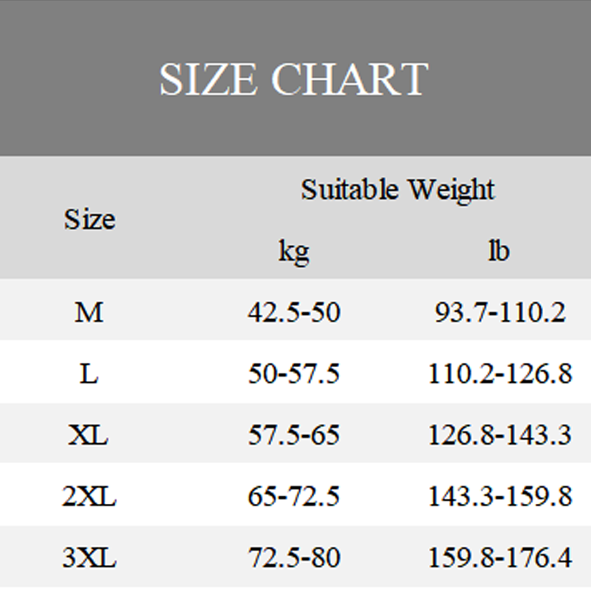Click the SIZE CHART title

pyautogui.click(x=293, y=79)
